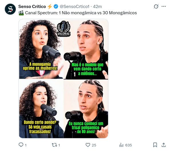Click the reply comment bubble icon

pos(21,145)
